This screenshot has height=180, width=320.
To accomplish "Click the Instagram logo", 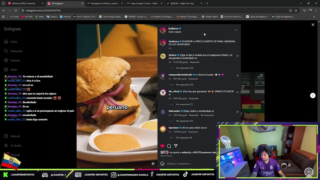I will pos(12,29).
